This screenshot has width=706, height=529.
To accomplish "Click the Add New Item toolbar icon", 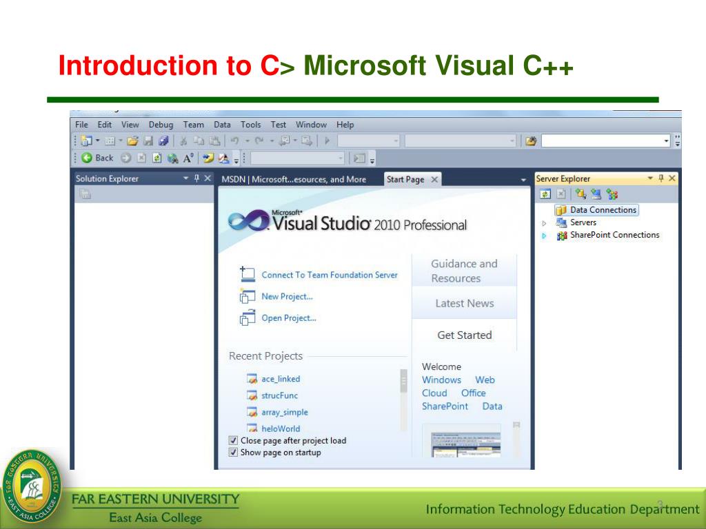I will [110, 141].
